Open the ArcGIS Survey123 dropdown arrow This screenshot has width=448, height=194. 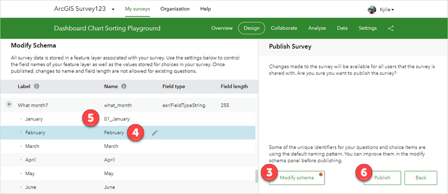[x=113, y=9]
